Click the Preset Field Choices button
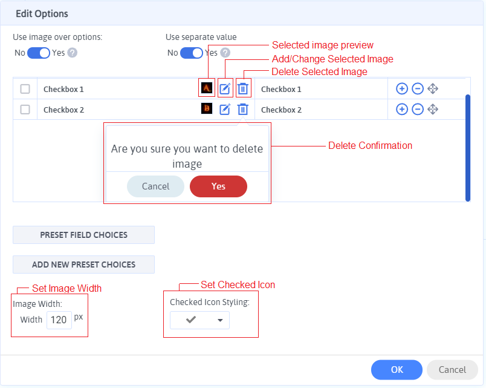The height and width of the screenshot is (388, 486). pos(83,235)
